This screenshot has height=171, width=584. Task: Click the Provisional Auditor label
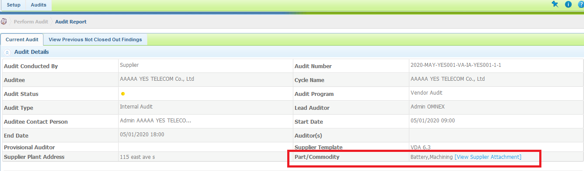[30, 148]
